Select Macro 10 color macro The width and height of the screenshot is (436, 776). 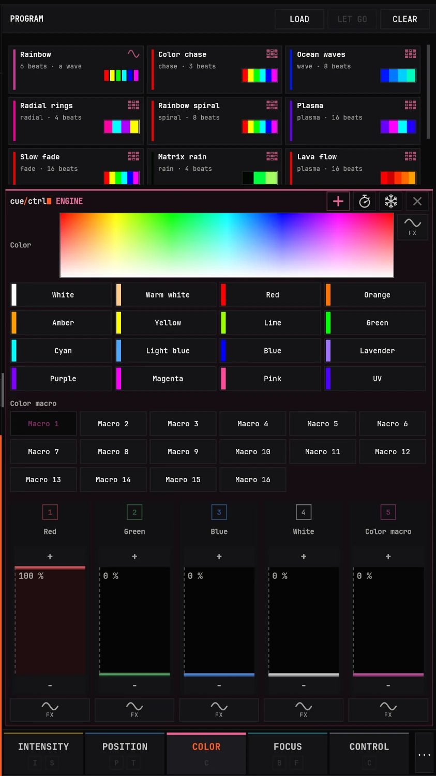[x=253, y=452]
